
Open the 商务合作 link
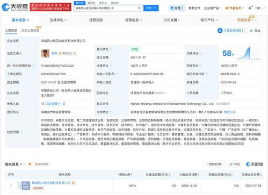coord(194,8)
